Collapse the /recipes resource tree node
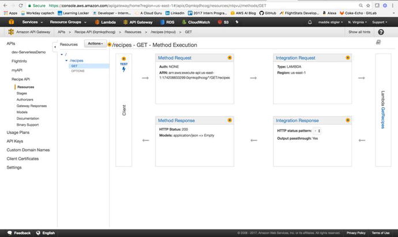Image resolution: width=398 pixels, height=237 pixels. (x=66, y=60)
